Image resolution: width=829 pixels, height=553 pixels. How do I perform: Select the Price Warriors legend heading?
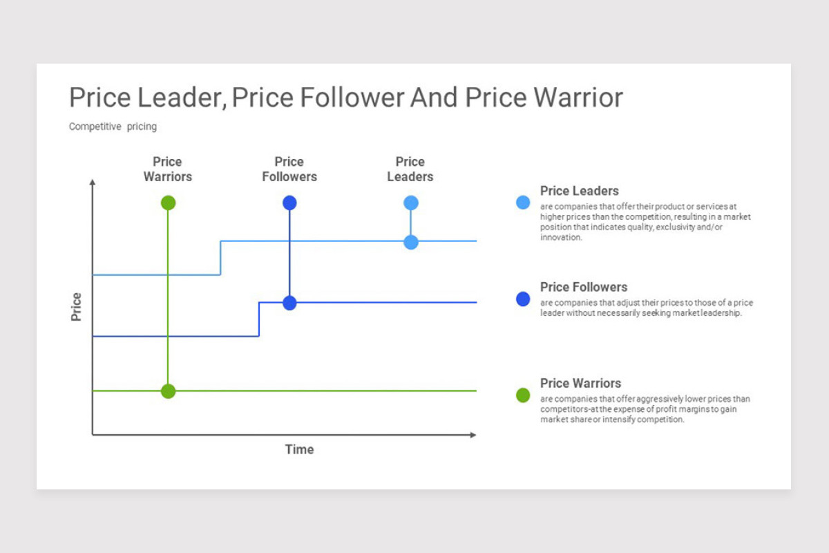click(x=580, y=383)
